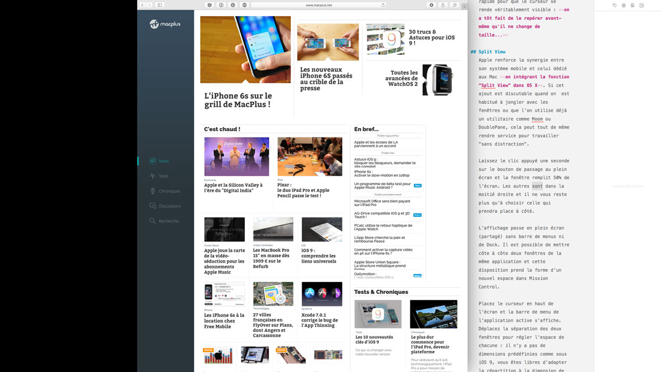The height and width of the screenshot is (372, 662).
Task: Click the www.macplus.net address field
Action: click(319, 5)
